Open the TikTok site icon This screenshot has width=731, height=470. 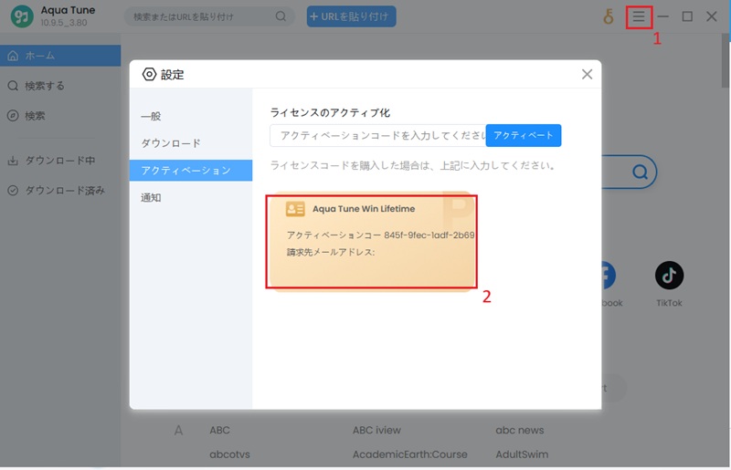pyautogui.click(x=669, y=276)
